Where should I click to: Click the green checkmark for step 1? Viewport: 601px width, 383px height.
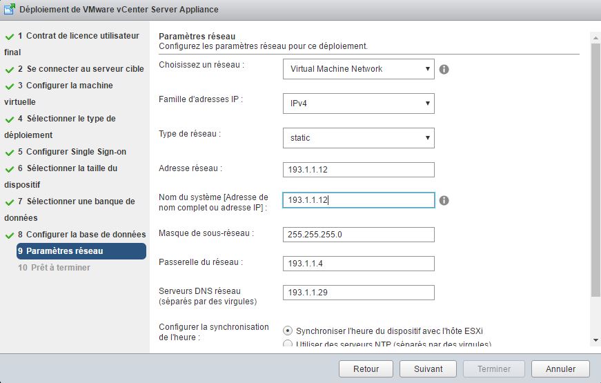tap(10, 37)
